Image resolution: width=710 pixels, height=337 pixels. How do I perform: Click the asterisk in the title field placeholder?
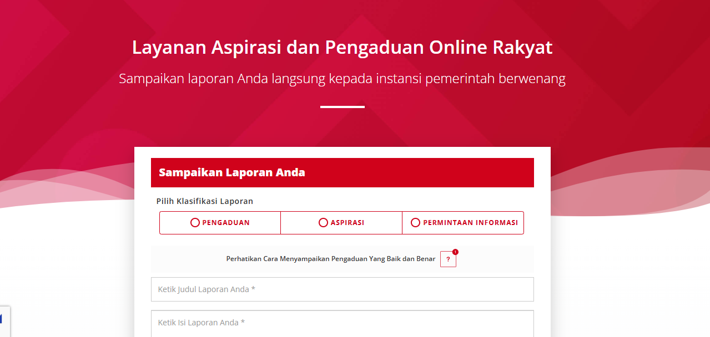253,289
